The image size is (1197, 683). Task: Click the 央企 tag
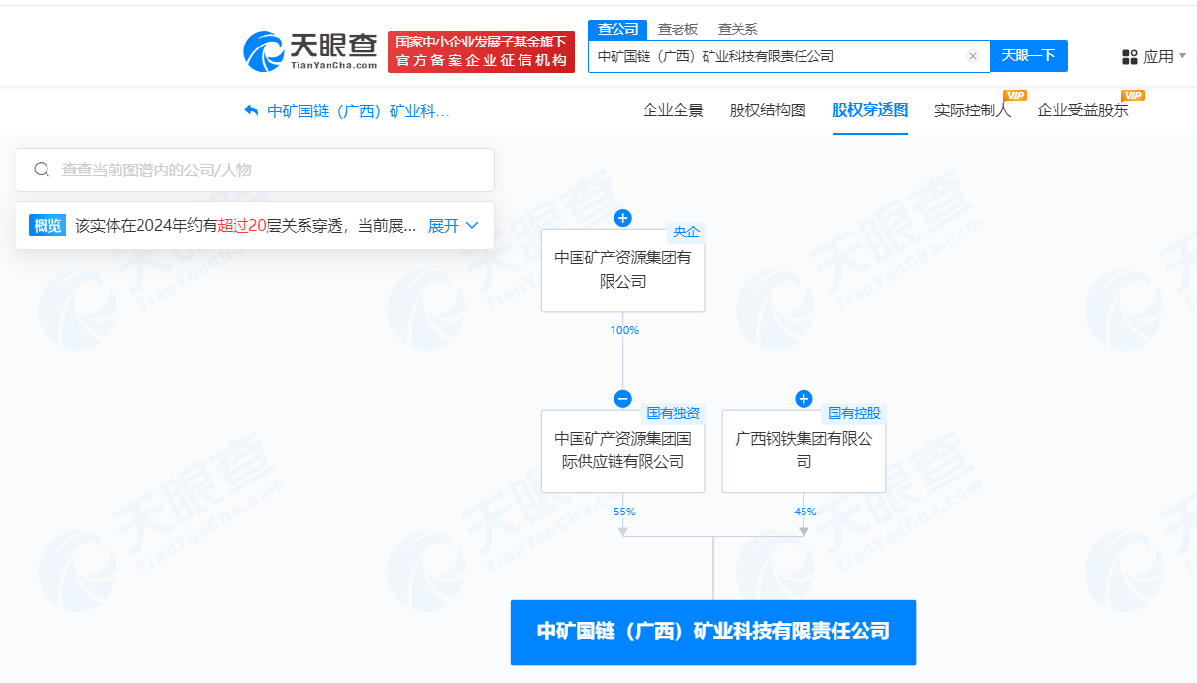coord(686,233)
